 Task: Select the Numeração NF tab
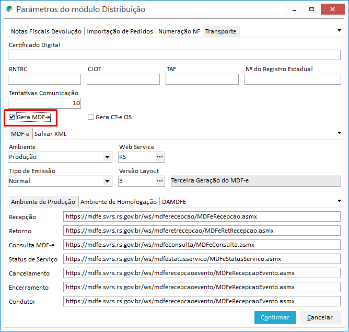(179, 31)
